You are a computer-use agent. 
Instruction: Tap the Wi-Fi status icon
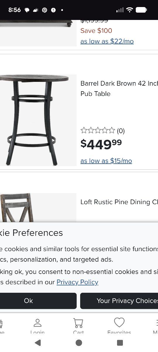pos(129,10)
